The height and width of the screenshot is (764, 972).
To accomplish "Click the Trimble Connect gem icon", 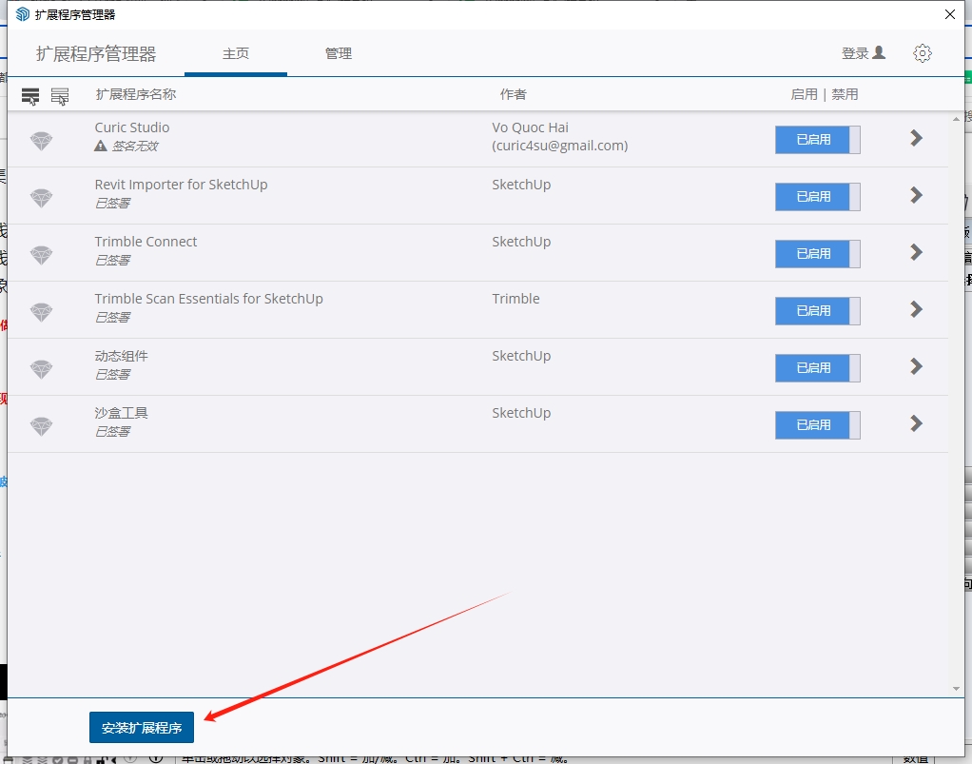I will (x=42, y=255).
